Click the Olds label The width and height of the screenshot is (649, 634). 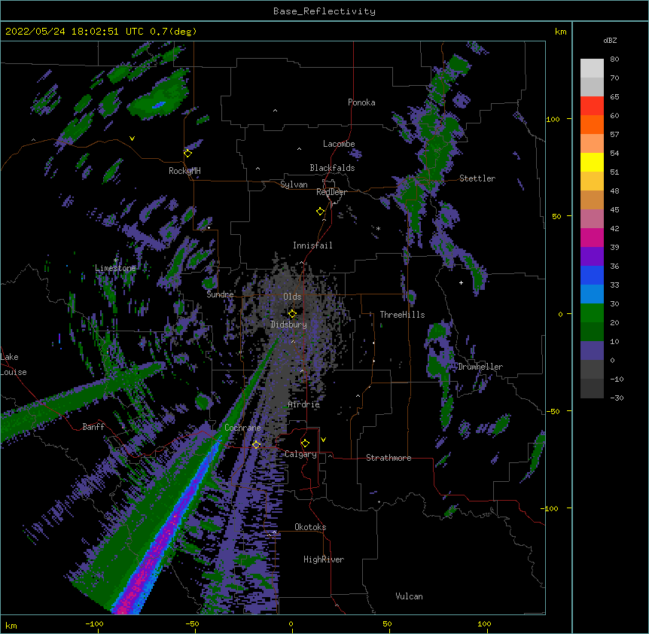[x=292, y=297]
